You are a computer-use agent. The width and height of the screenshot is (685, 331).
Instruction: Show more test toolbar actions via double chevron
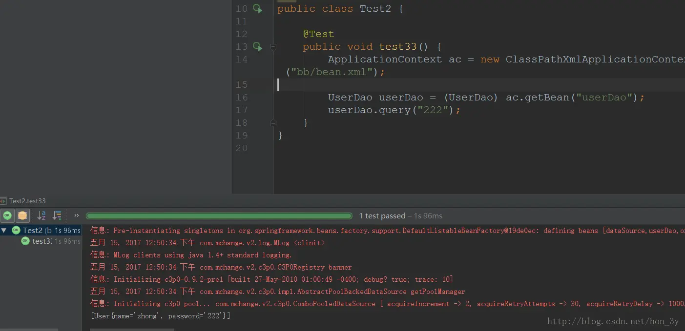pyautogui.click(x=76, y=215)
